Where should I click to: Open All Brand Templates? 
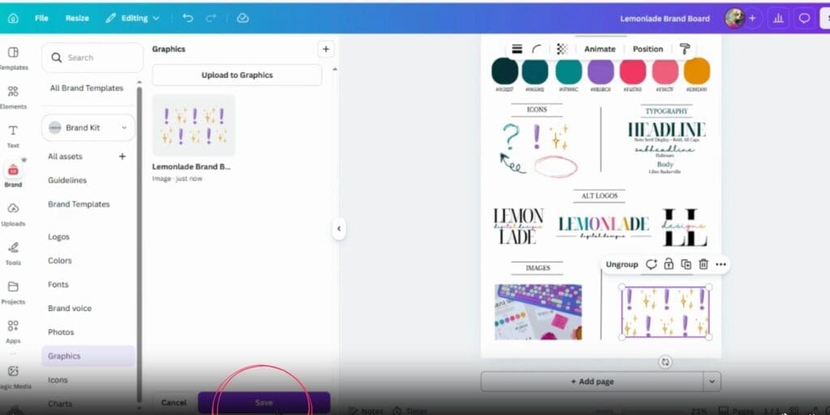[87, 88]
